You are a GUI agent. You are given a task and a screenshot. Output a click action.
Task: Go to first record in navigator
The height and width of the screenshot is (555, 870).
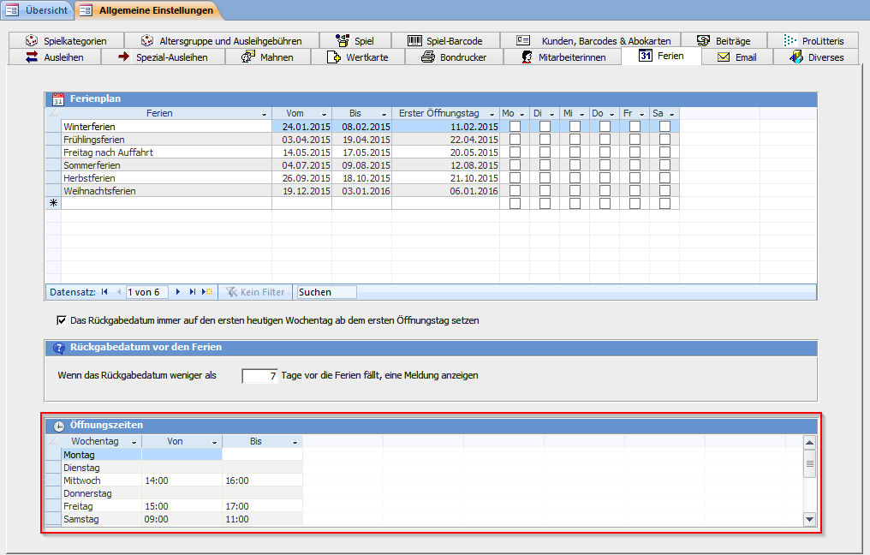pyautogui.click(x=104, y=292)
